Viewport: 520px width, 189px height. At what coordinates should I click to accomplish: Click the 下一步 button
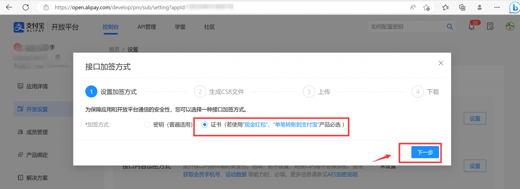pos(425,152)
